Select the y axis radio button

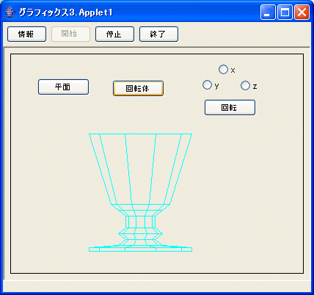[x=207, y=85]
